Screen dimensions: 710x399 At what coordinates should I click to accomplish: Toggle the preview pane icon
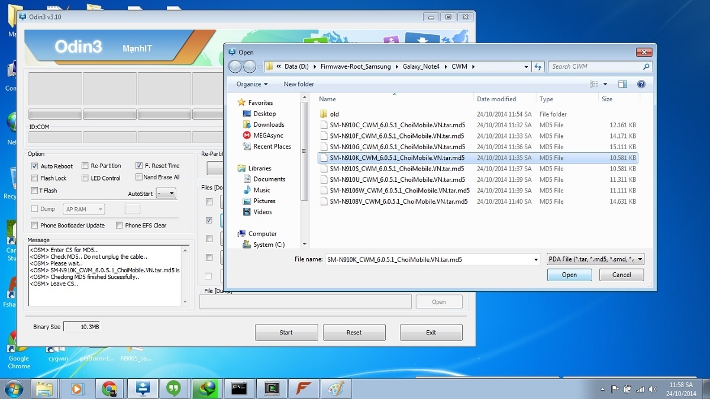click(622, 84)
